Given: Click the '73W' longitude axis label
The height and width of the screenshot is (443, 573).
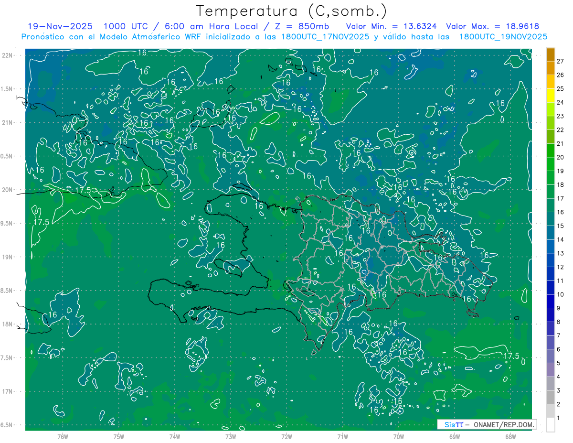Looking at the screenshot, I should click(x=231, y=436).
